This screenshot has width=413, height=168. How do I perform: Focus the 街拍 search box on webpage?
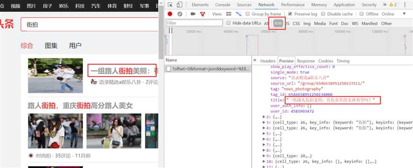pos(90,25)
